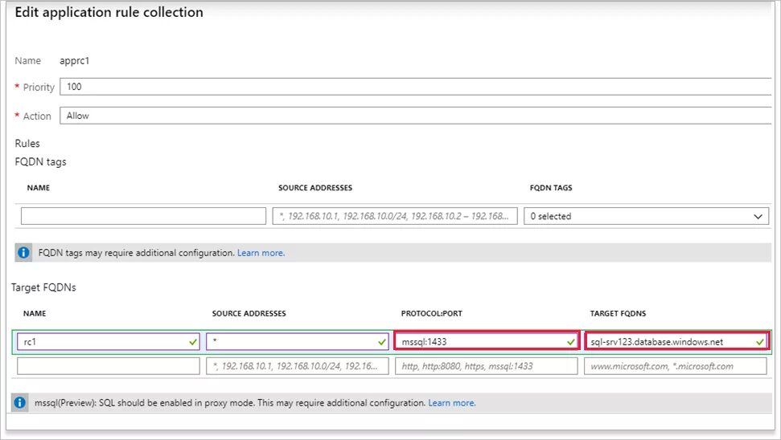Click the 'Target FQDNs' section heading
The image size is (781, 440).
coord(43,287)
